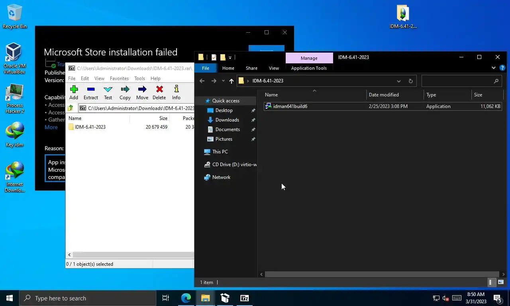Image resolution: width=510 pixels, height=306 pixels.
Task: Open the Share ribbon tab in Explorer
Action: click(x=251, y=68)
